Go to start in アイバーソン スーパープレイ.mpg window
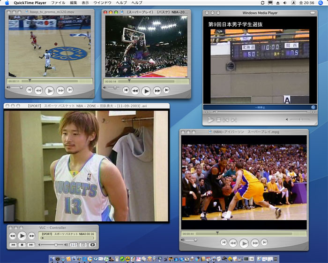Image resolution: width=328 pixels, height=263 pixels. coord(224,242)
